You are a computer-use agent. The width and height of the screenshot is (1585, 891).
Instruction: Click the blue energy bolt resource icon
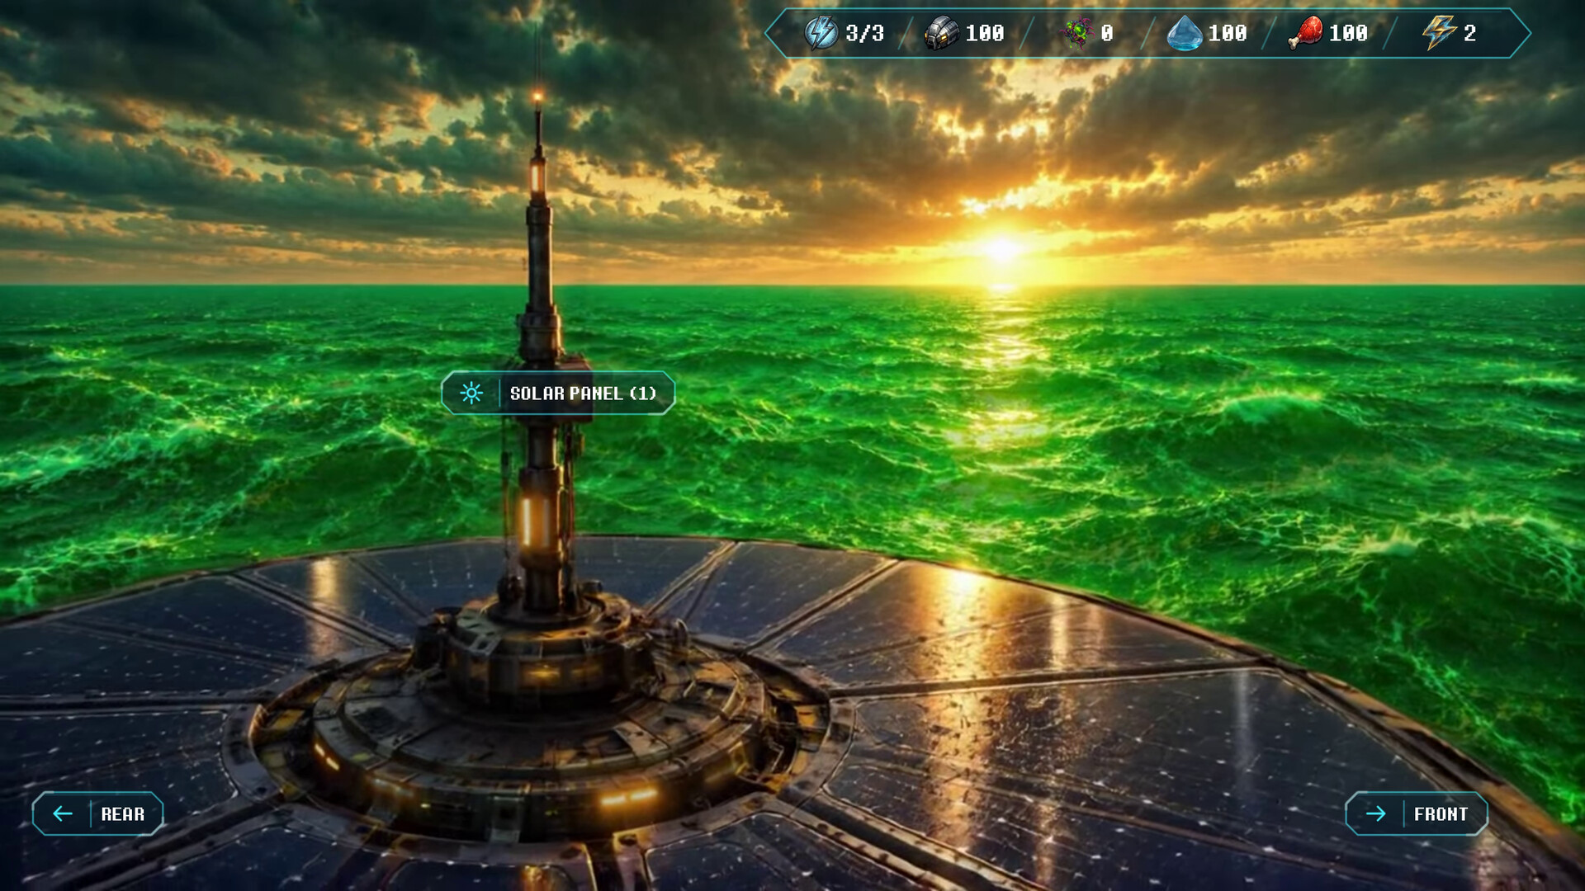821,33
